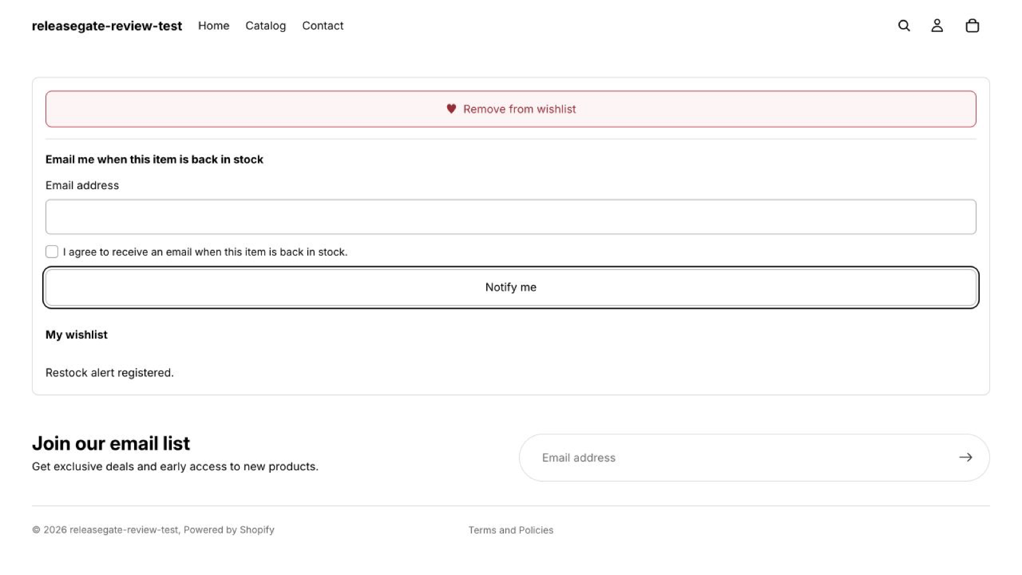The width and height of the screenshot is (1022, 575).
Task: Open the Catalog menu item
Action: click(266, 26)
